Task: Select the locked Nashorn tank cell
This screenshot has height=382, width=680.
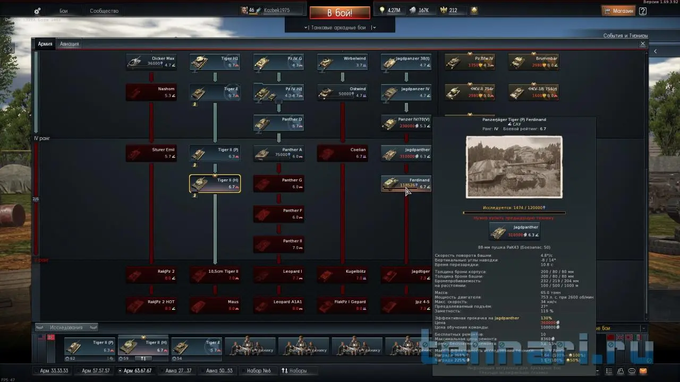Action: click(151, 92)
